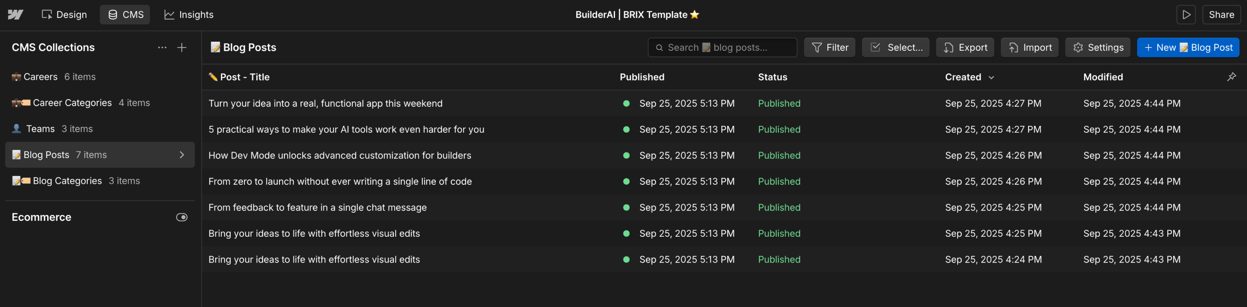This screenshot has width=1247, height=307.
Task: Import items into Blog Posts
Action: tap(1030, 48)
